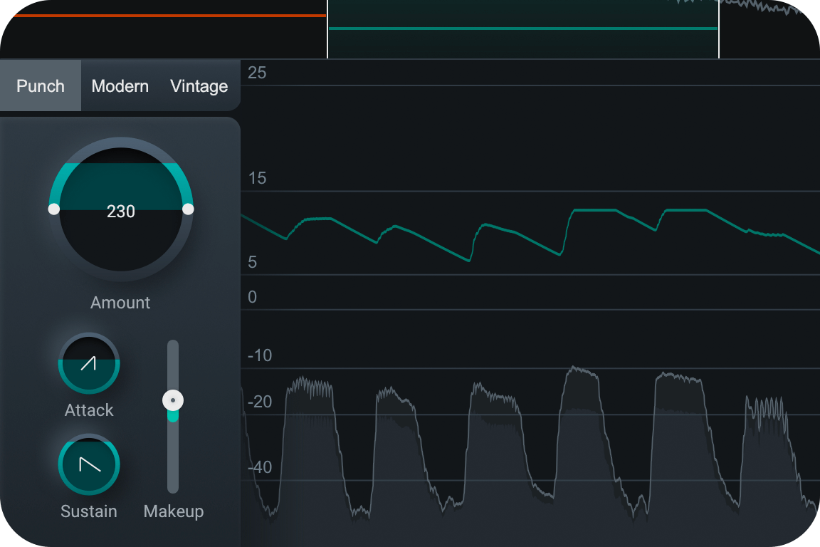Screen dimensions: 820x547
Task: Click the Attack knob with rising ramp icon
Action: pyautogui.click(x=89, y=363)
